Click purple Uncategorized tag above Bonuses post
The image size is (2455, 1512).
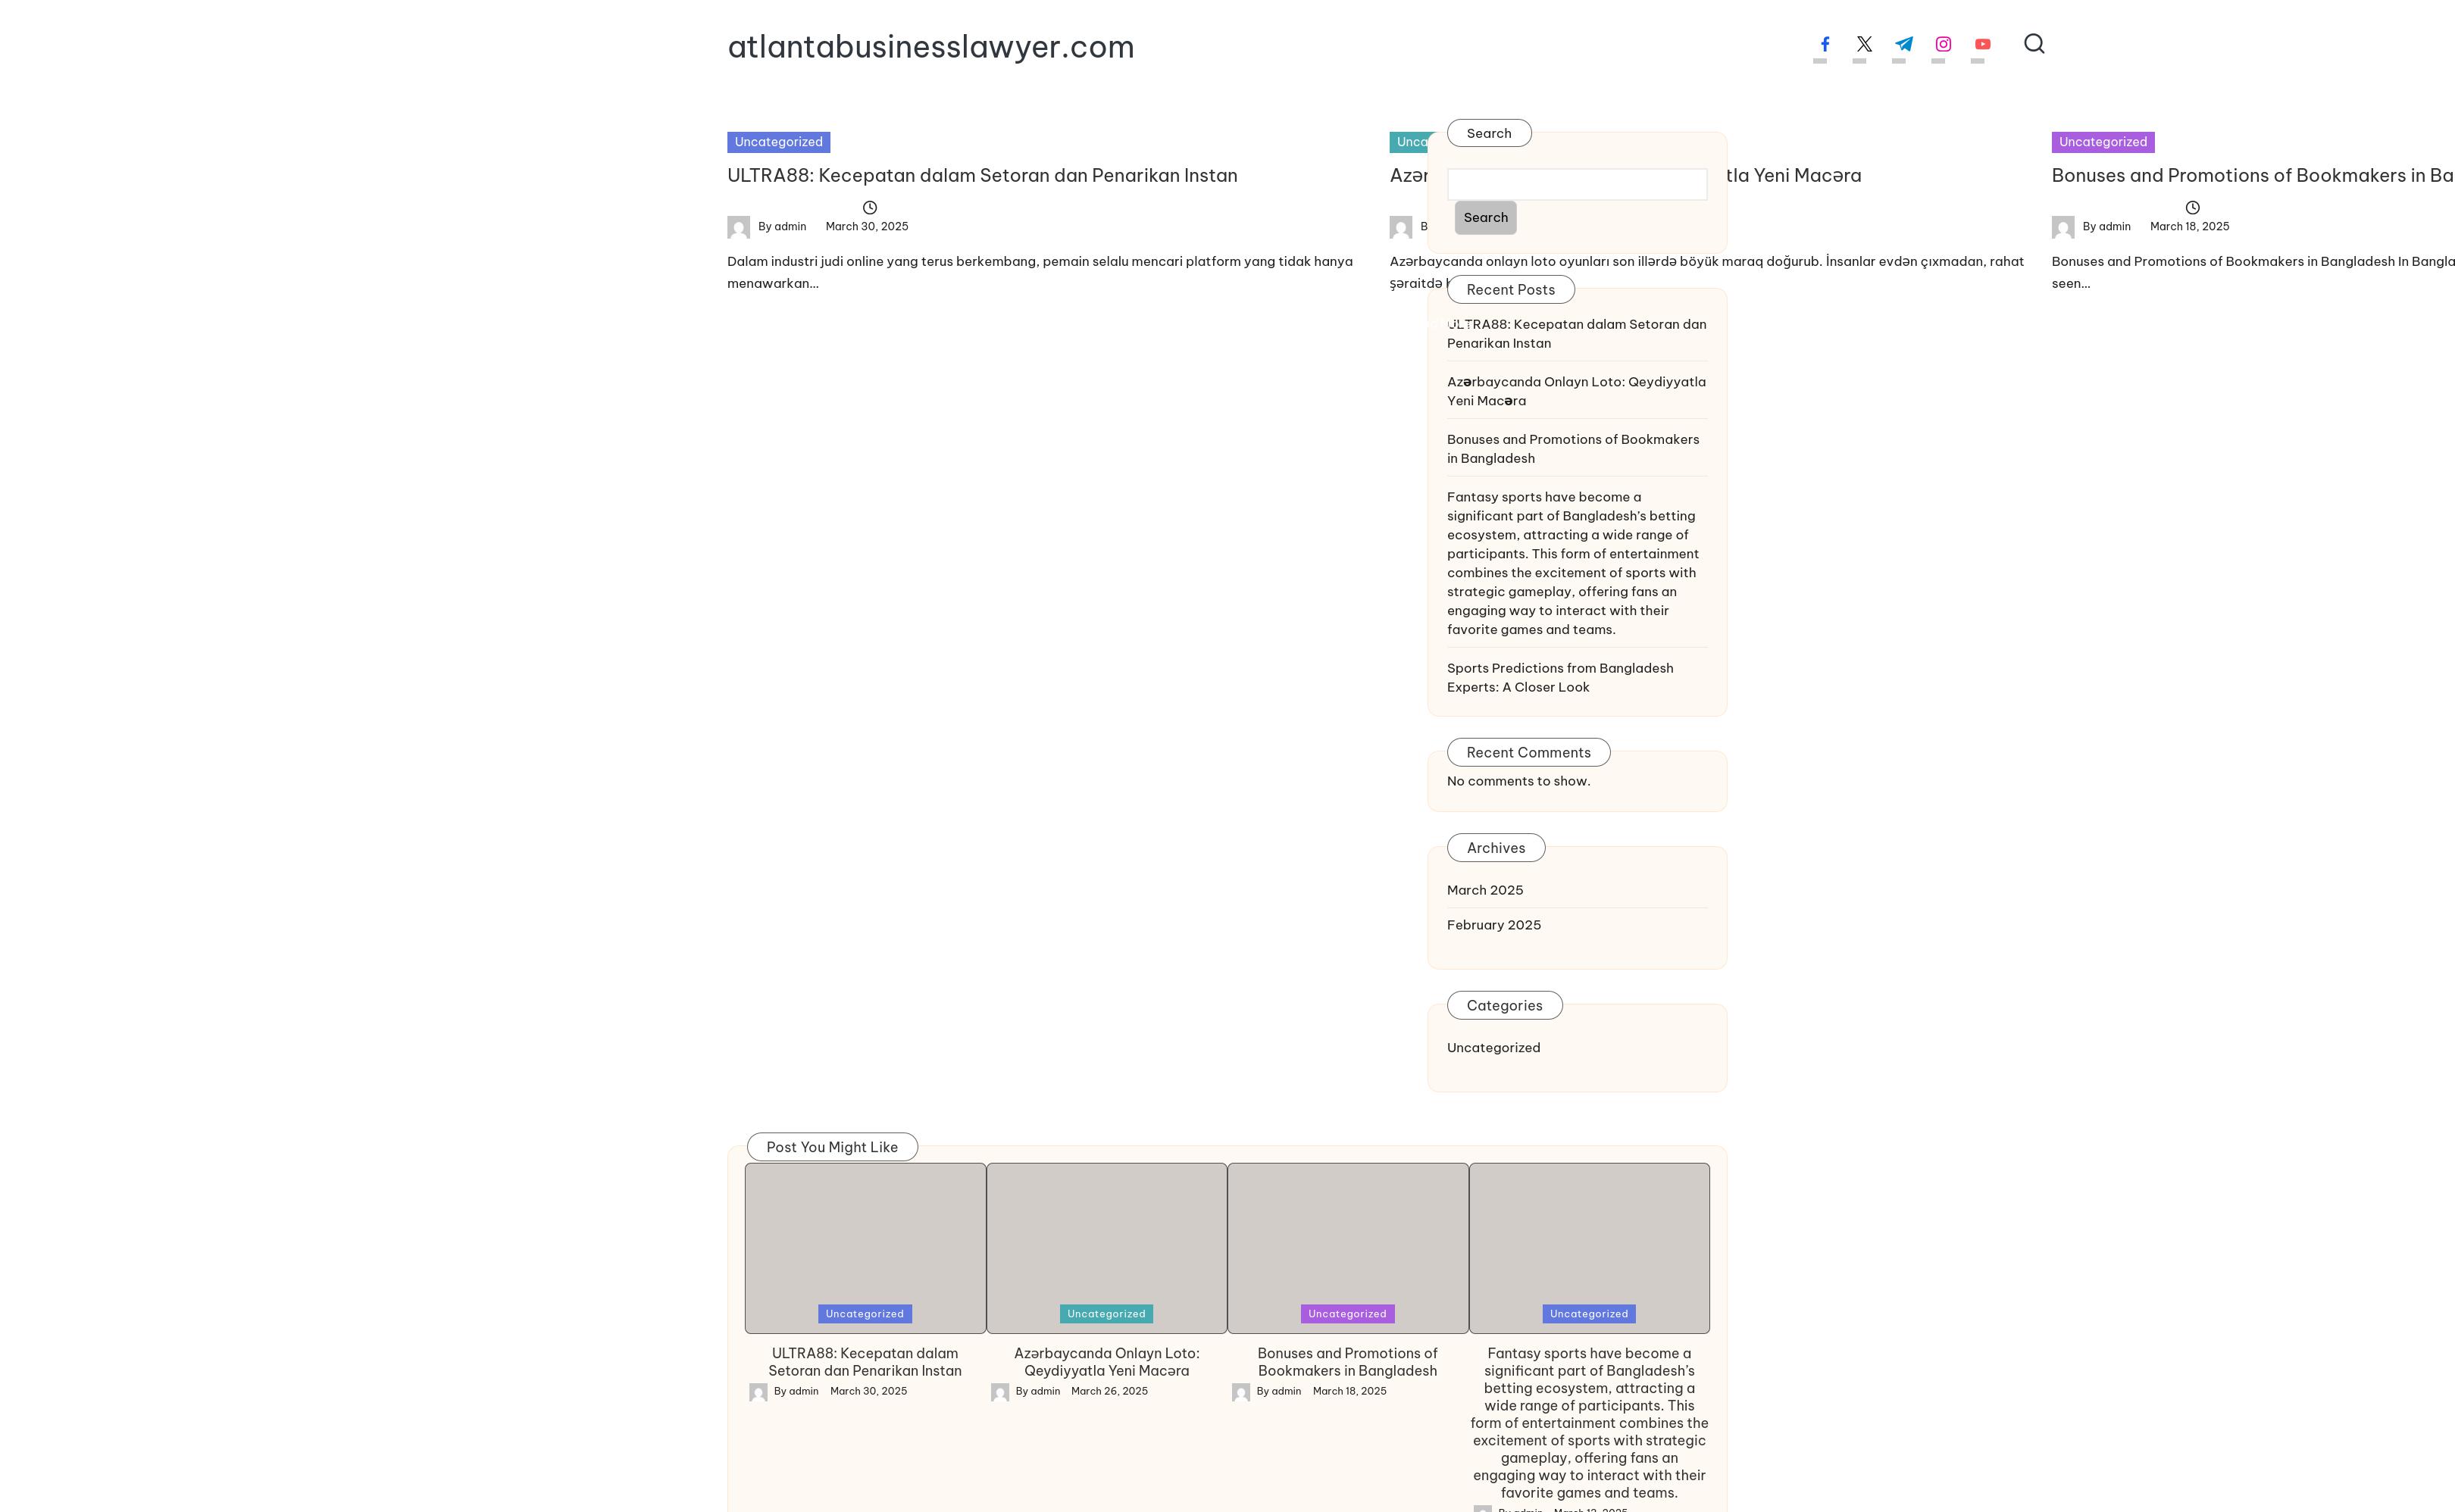pos(2103,142)
